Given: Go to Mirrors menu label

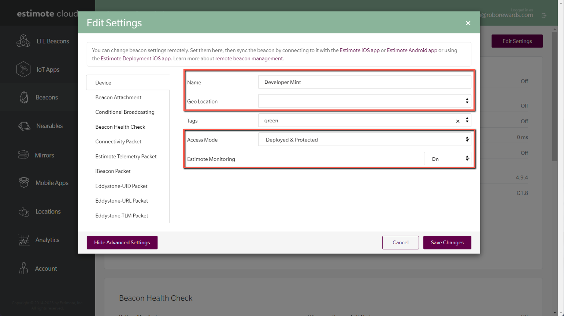Looking at the screenshot, I should coord(44,155).
